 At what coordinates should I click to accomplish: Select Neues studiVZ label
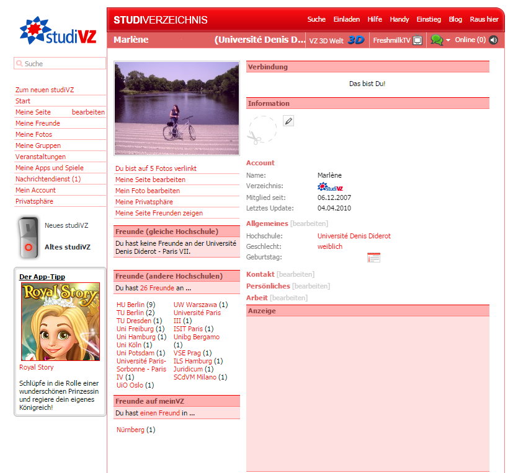[x=66, y=225]
